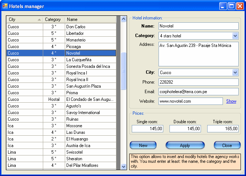
Task: Select the highlighted Novotel row
Action: pyautogui.click(x=61, y=53)
